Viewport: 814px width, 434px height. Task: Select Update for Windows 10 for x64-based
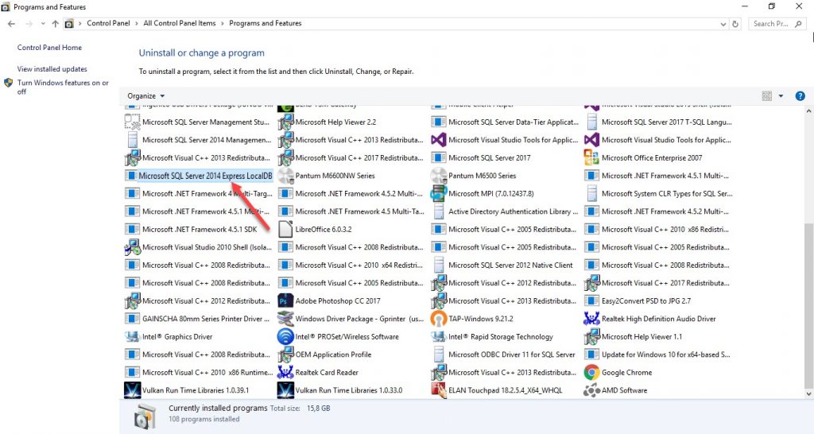[x=657, y=355]
